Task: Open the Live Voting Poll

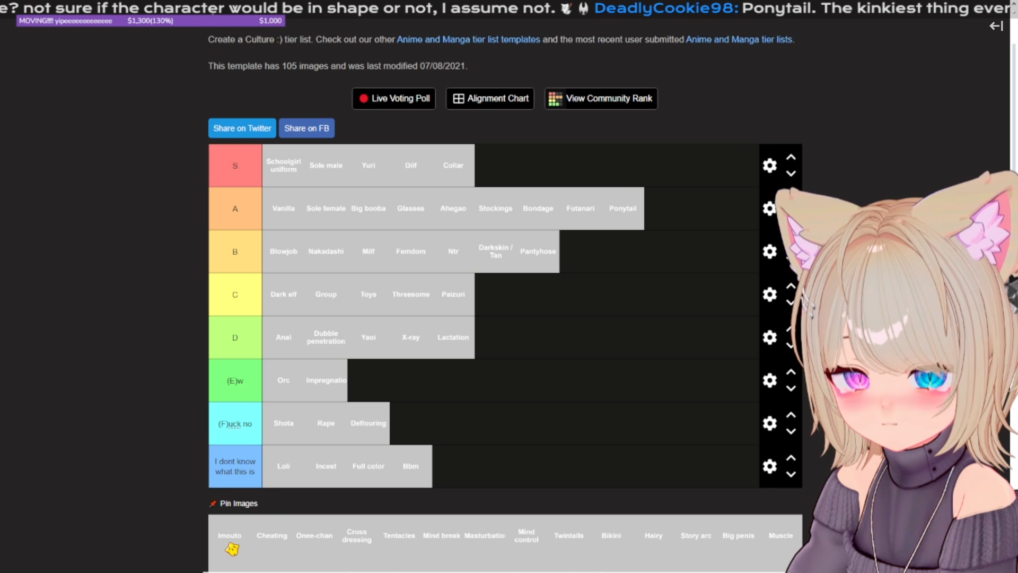Action: coord(394,99)
